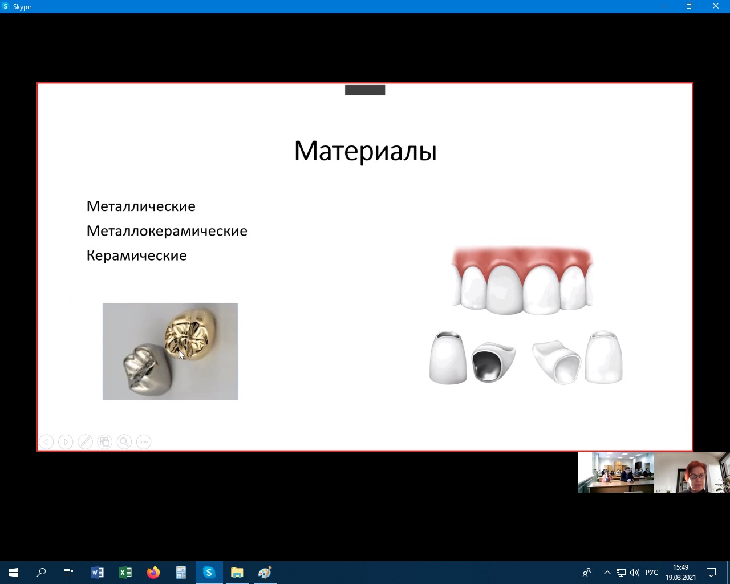Viewport: 730px width, 584px height.
Task: Show all slides overview icon
Action: (x=105, y=442)
